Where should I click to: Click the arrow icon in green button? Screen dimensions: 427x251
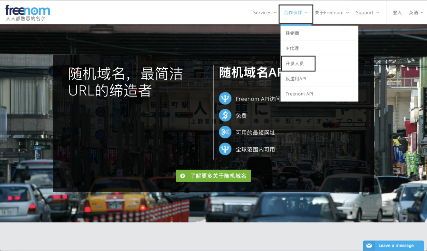point(183,176)
